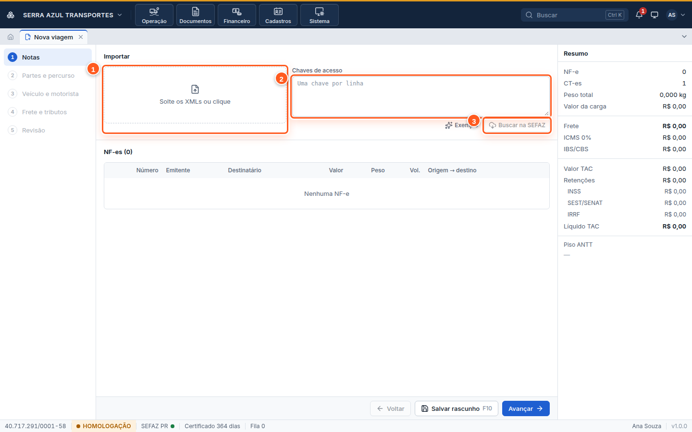Click Ana Souza in the status bar

646,426
